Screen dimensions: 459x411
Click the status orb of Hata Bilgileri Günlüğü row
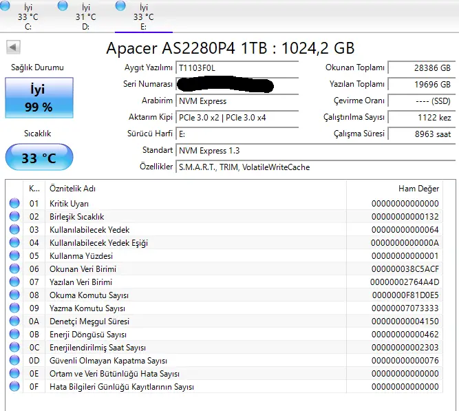[14, 386]
